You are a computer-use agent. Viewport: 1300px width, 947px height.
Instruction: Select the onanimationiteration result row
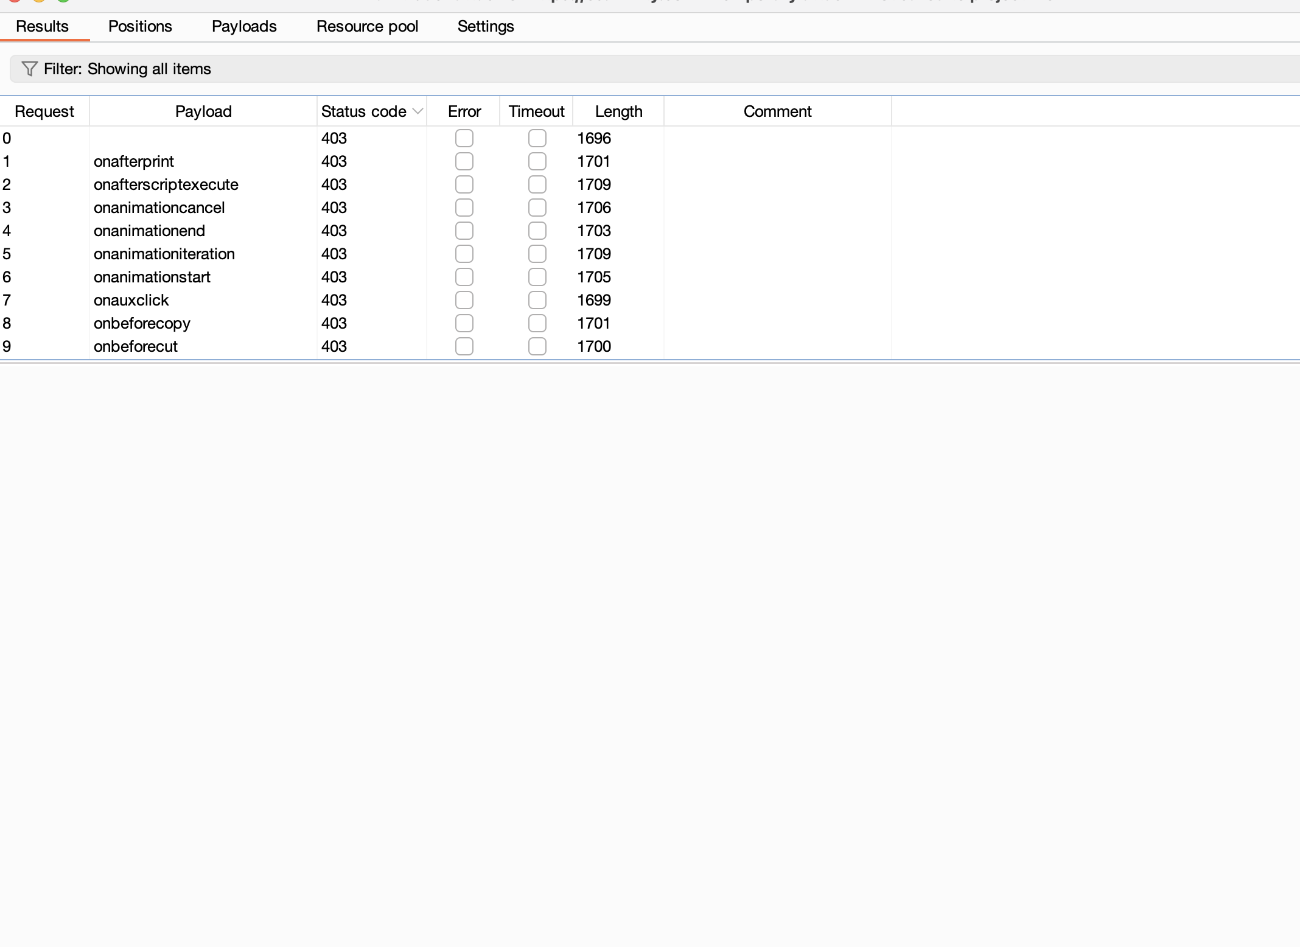pos(164,254)
